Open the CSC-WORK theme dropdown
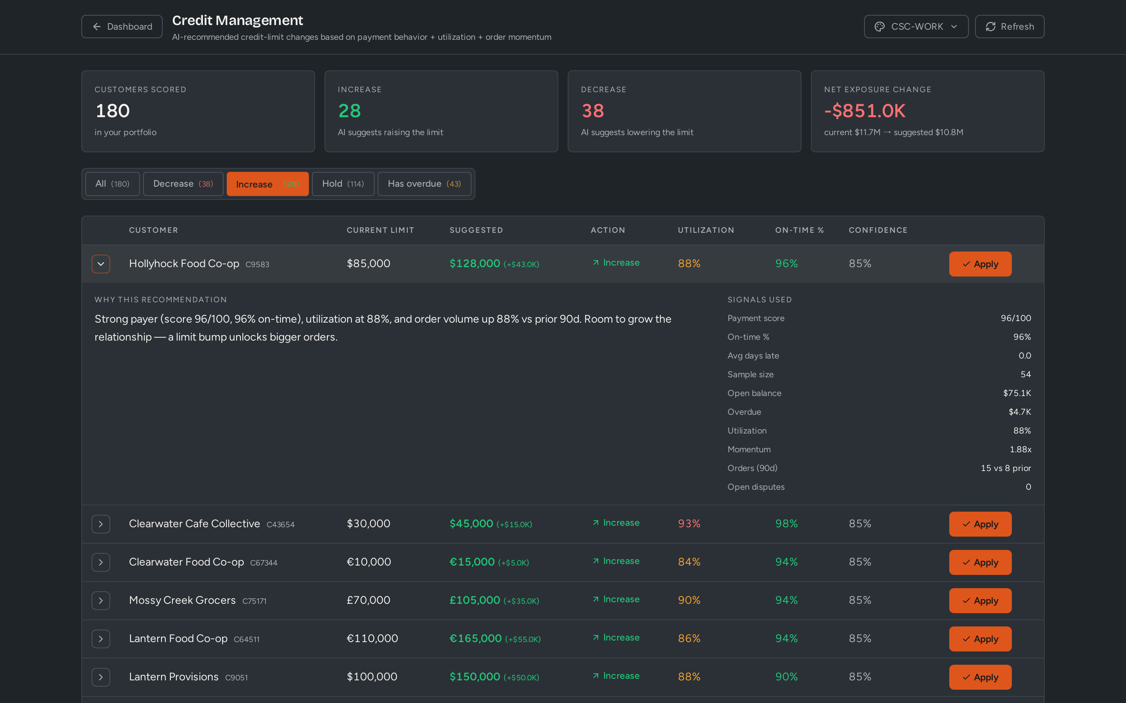Screen dimensions: 1126x703 pos(916,27)
